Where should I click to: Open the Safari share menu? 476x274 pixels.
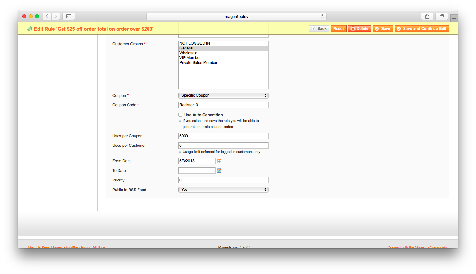click(x=427, y=16)
